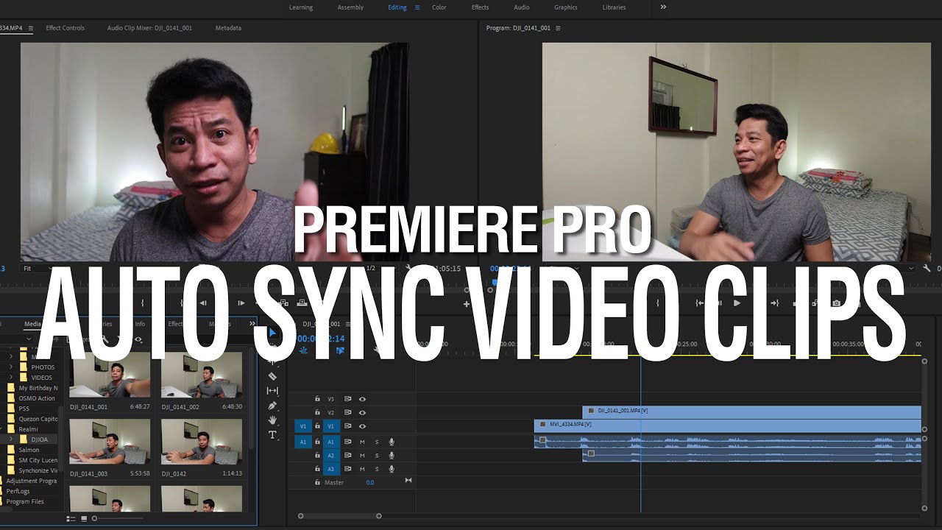Click Export Frame camera icon
Screen dimensions: 942x530
click(836, 303)
